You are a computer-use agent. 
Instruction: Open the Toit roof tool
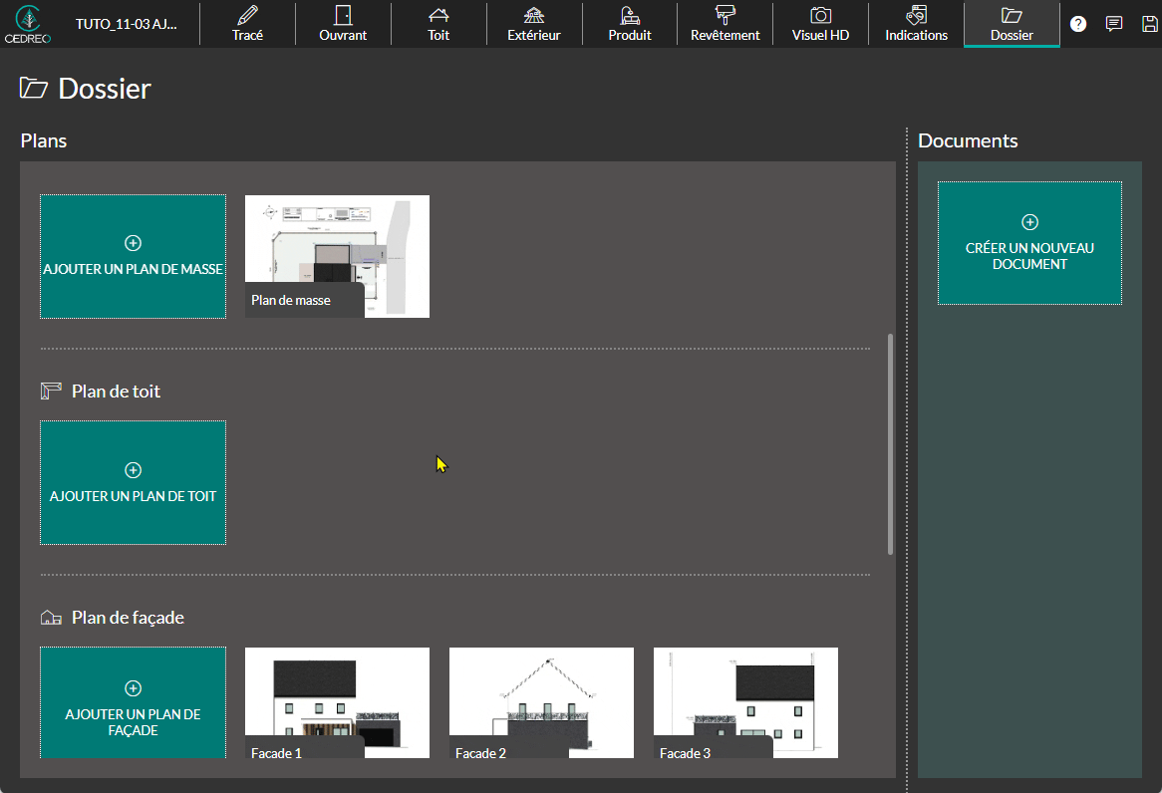438,24
